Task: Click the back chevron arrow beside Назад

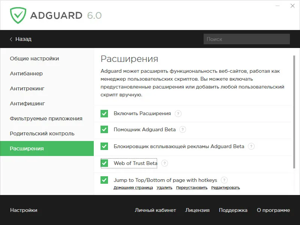Action: pos(11,39)
